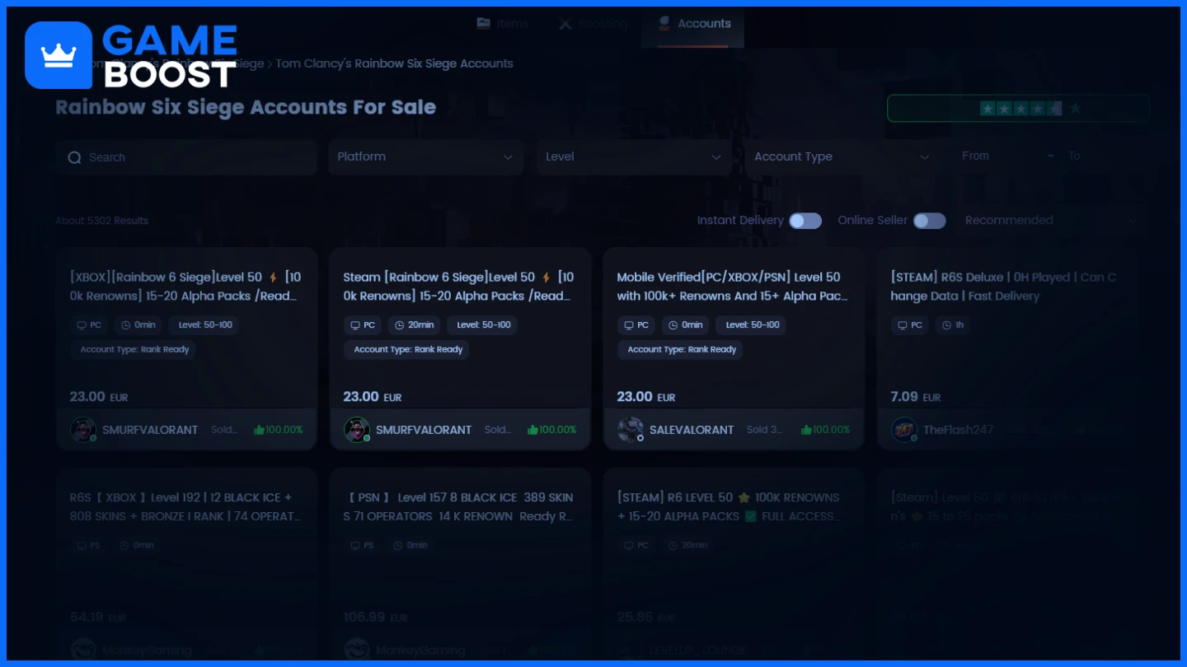
Task: Click the MonkeyGaming avatar on the PSN Level 157 card
Action: point(357,650)
